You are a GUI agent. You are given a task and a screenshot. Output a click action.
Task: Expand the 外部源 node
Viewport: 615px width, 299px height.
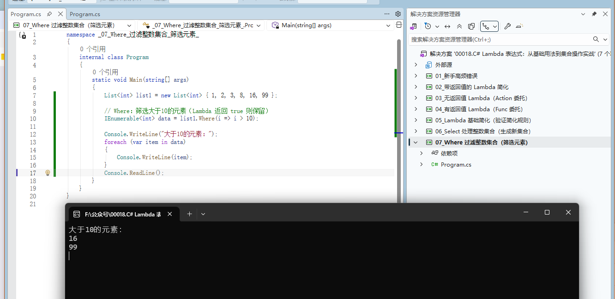tap(416, 65)
